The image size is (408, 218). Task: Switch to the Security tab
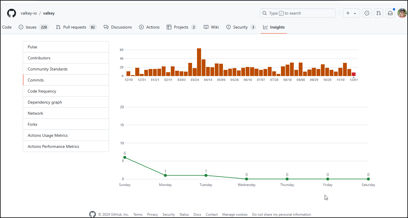coord(241,27)
